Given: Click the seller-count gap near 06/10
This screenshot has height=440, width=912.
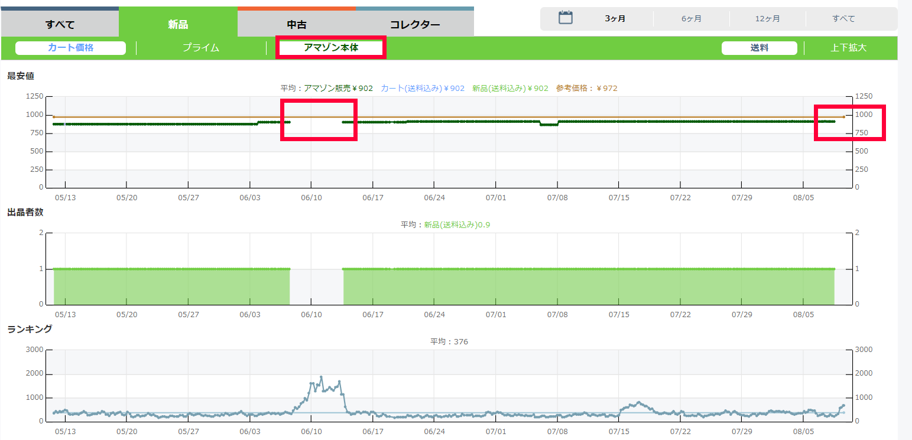Looking at the screenshot, I should [316, 286].
